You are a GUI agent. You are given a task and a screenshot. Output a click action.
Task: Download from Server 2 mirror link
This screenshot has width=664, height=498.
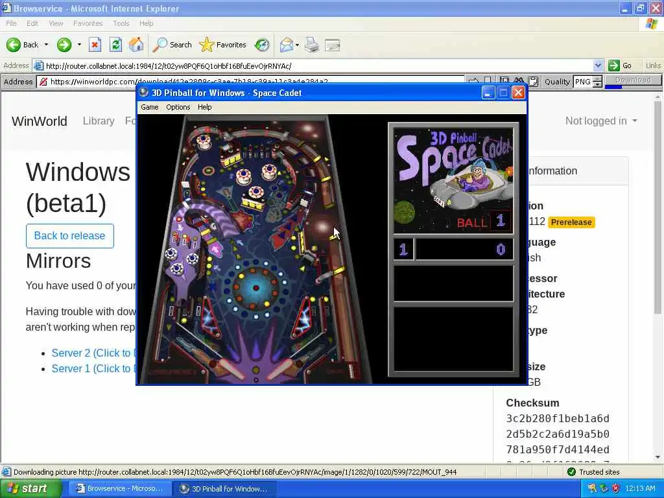coord(93,353)
